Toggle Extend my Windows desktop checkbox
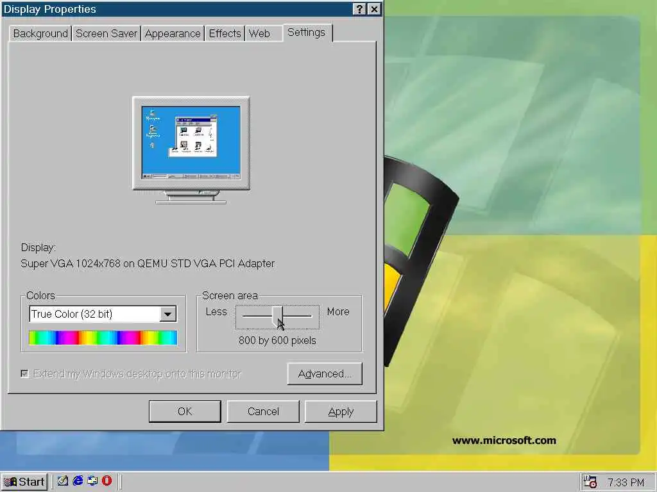The width and height of the screenshot is (657, 492). point(25,373)
